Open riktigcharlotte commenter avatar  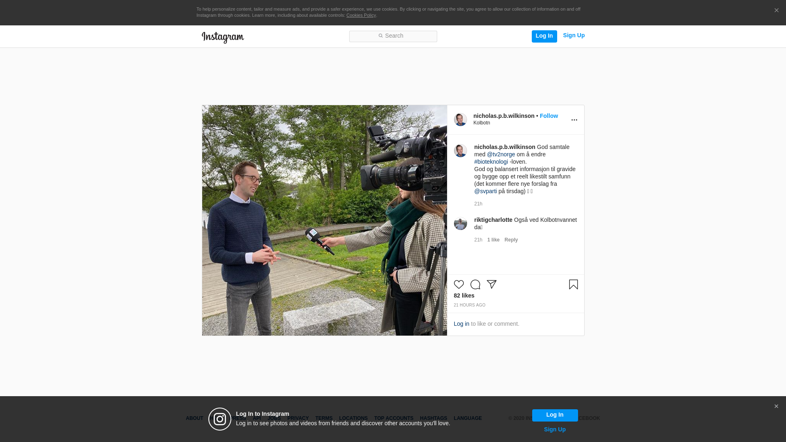(x=460, y=223)
